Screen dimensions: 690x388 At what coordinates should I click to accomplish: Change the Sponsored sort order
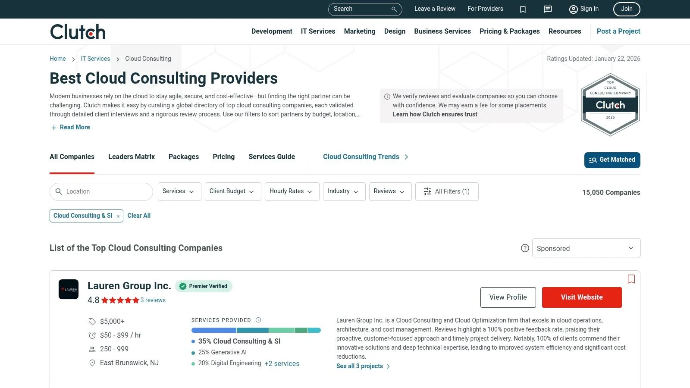click(x=586, y=248)
